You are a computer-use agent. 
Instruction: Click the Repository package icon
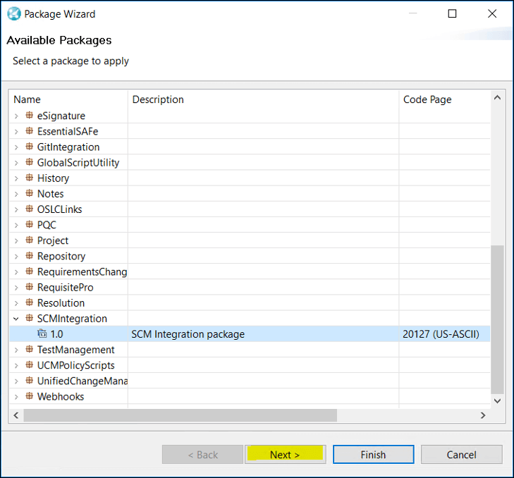tap(30, 255)
